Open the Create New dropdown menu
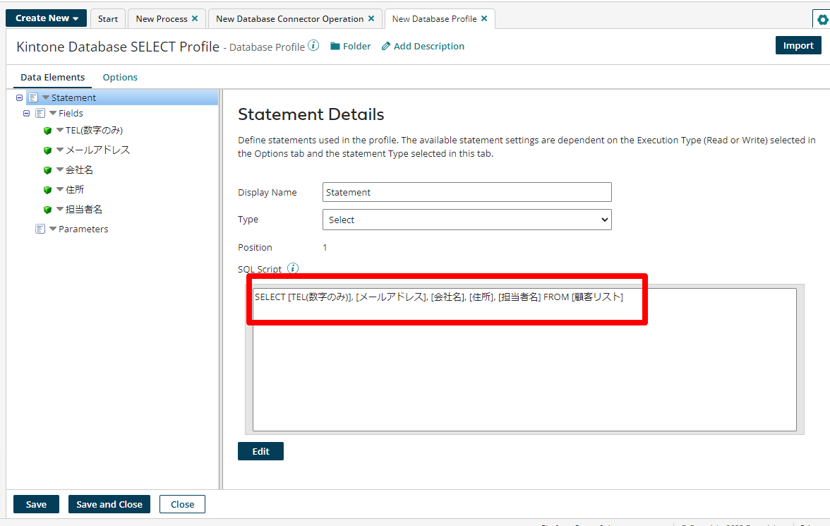 point(47,18)
